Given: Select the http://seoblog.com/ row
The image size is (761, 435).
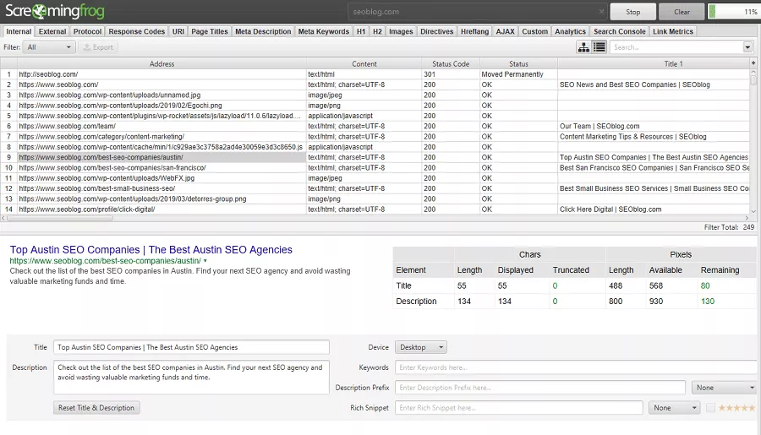Looking at the screenshot, I should (375, 74).
